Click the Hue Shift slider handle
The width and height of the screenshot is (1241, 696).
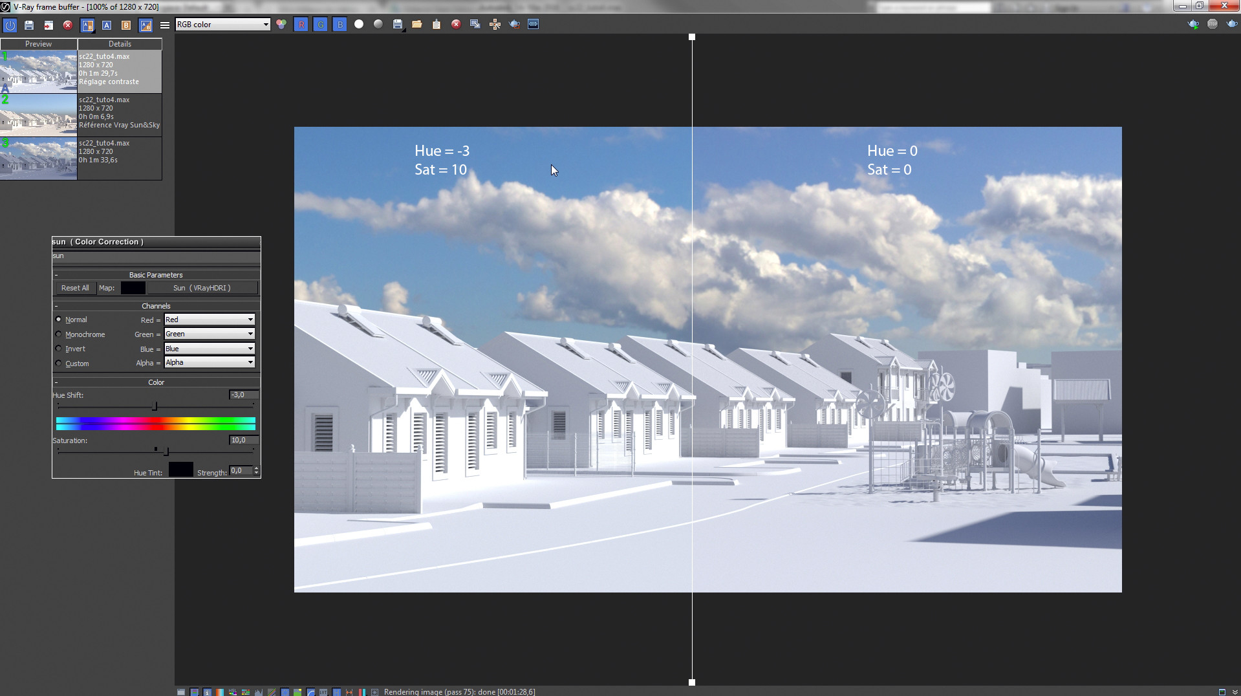(x=155, y=406)
